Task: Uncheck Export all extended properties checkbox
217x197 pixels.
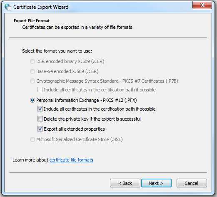Action: [40, 129]
